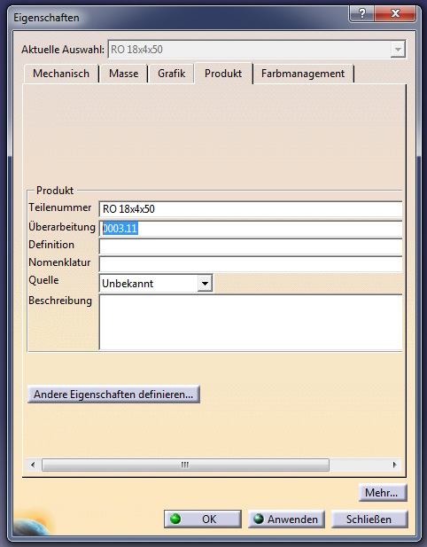
Task: Click inside the Beschreibung text area
Action: [251, 322]
